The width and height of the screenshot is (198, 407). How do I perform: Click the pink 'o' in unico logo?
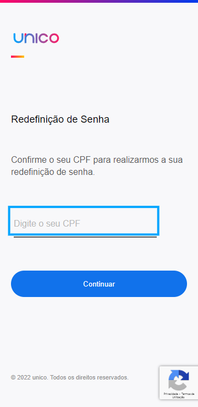[x=54, y=38]
